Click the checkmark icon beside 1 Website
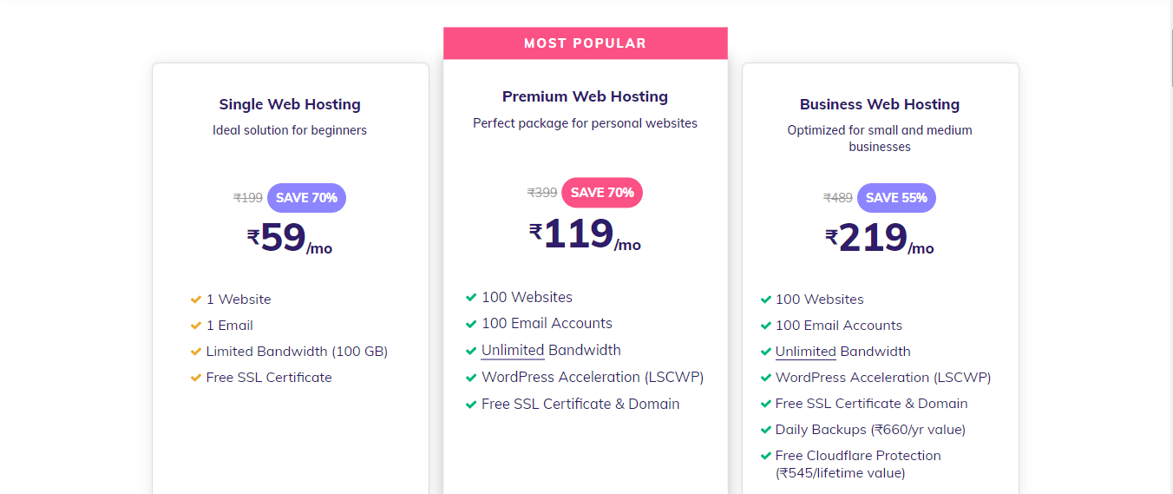This screenshot has height=494, width=1173. click(196, 300)
